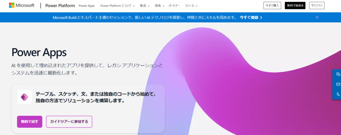Expand the 製品 dropdown menu
This screenshot has width=341, height=135.
click(x=145, y=6)
